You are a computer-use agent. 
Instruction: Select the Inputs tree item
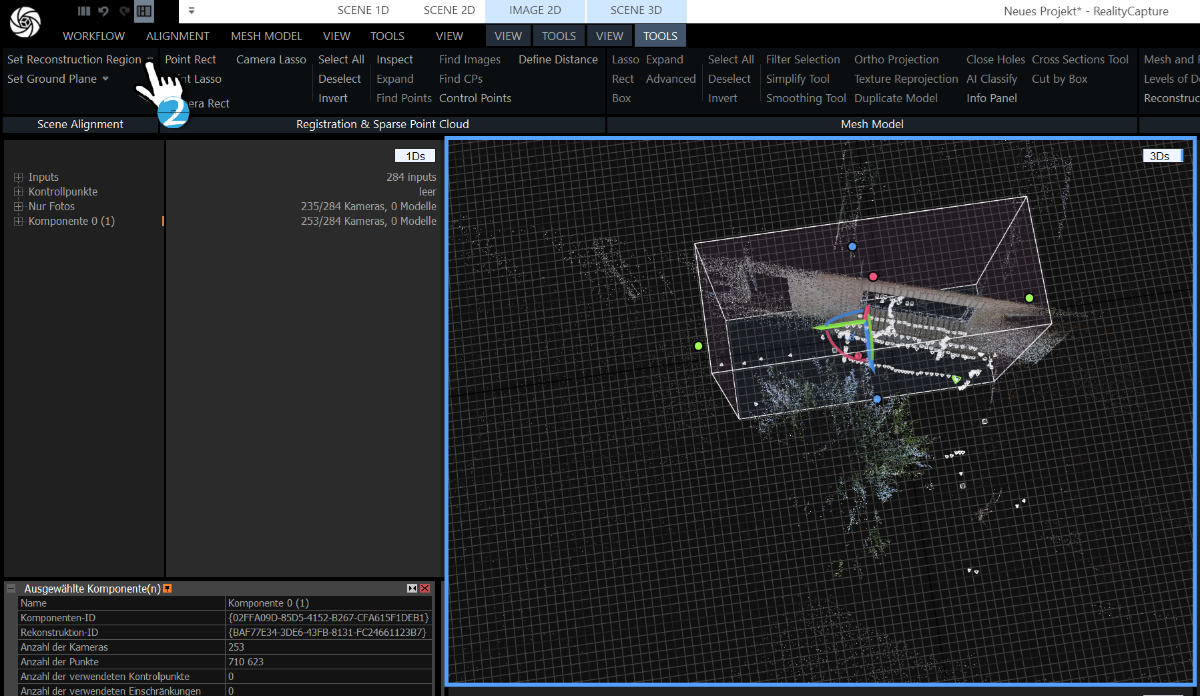(43, 177)
